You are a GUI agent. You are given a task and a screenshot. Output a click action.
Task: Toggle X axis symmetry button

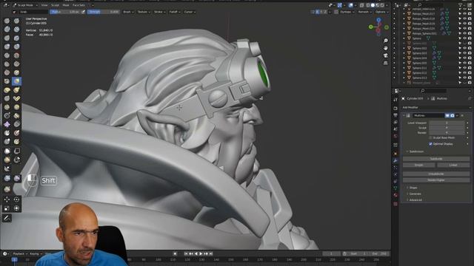click(317, 12)
